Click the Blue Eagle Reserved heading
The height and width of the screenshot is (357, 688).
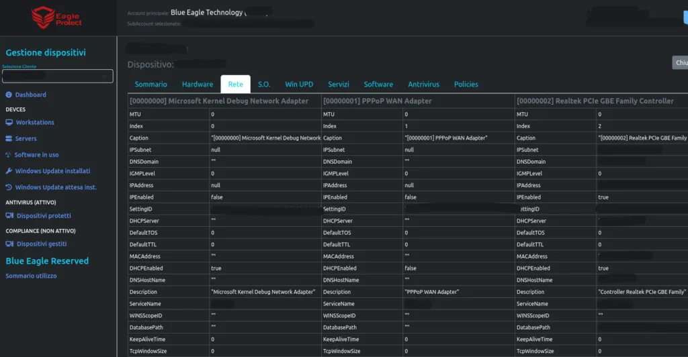pyautogui.click(x=47, y=261)
